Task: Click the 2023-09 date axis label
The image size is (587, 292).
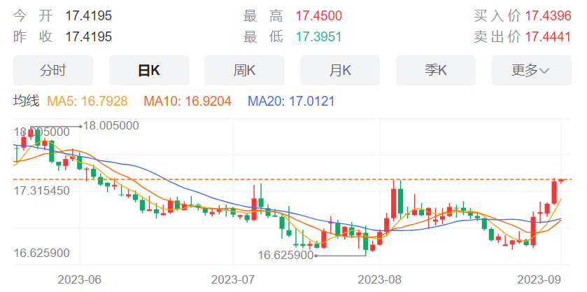Action: pos(539,279)
